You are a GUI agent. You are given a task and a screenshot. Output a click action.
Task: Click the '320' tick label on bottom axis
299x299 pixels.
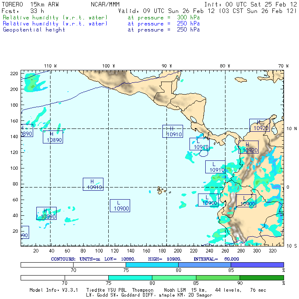[x=272, y=251]
